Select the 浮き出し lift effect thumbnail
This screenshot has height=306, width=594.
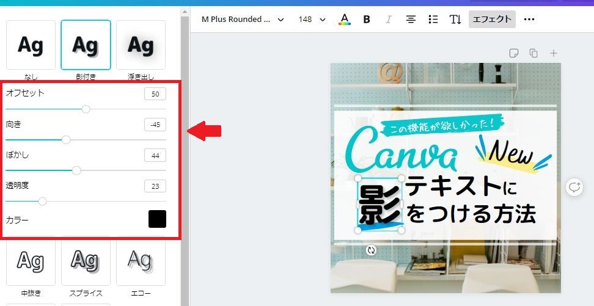point(141,45)
